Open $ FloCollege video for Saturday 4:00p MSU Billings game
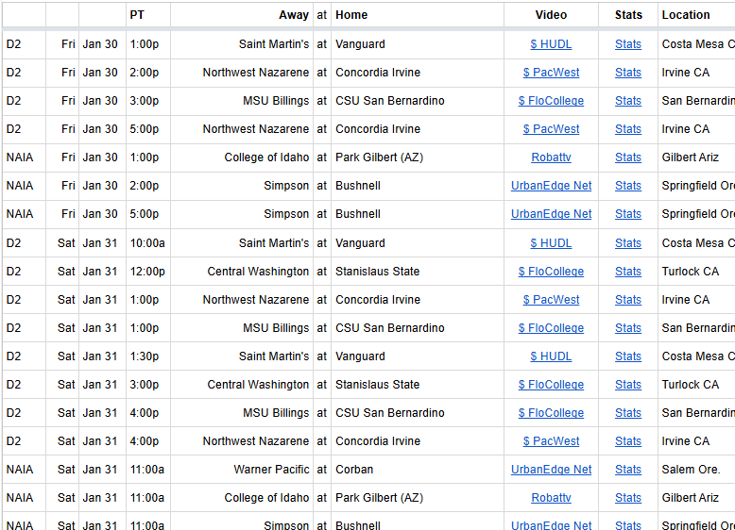 [551, 413]
